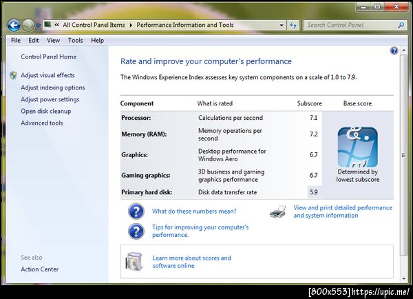Open Adjust power settings
The image size is (413, 299).
(x=50, y=99)
